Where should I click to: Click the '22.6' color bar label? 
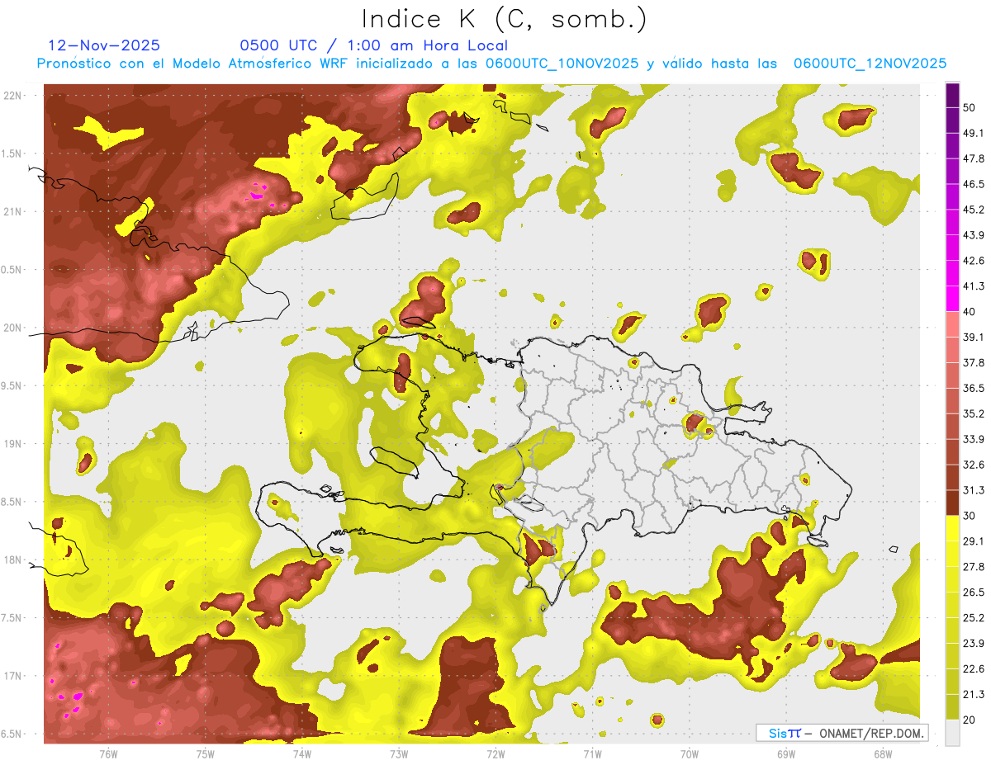tap(973, 668)
